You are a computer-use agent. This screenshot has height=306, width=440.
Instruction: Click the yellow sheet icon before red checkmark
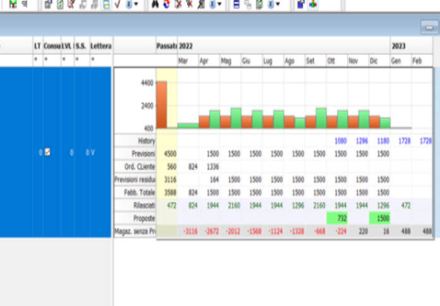coord(106,4)
